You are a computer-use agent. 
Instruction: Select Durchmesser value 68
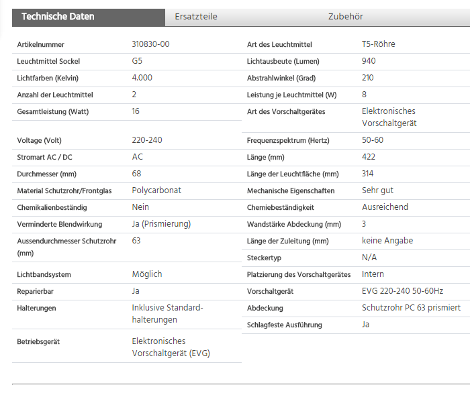pos(136,174)
